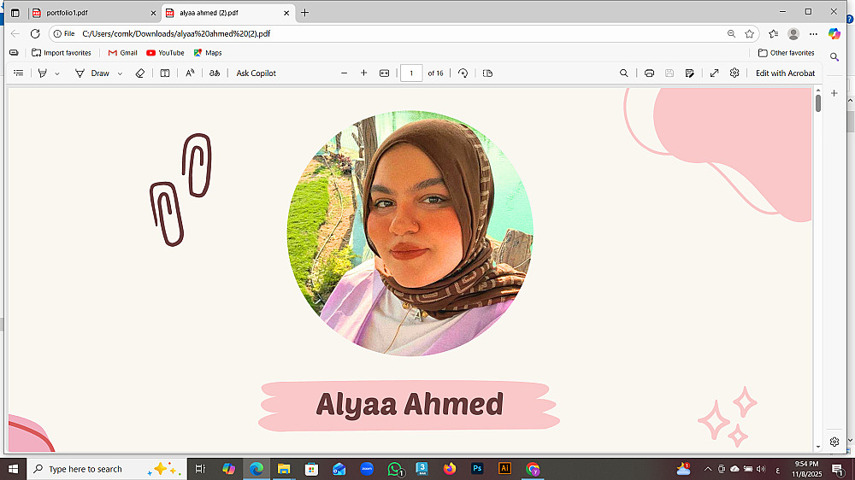Enter full screen mode
The width and height of the screenshot is (855, 480).
point(714,73)
